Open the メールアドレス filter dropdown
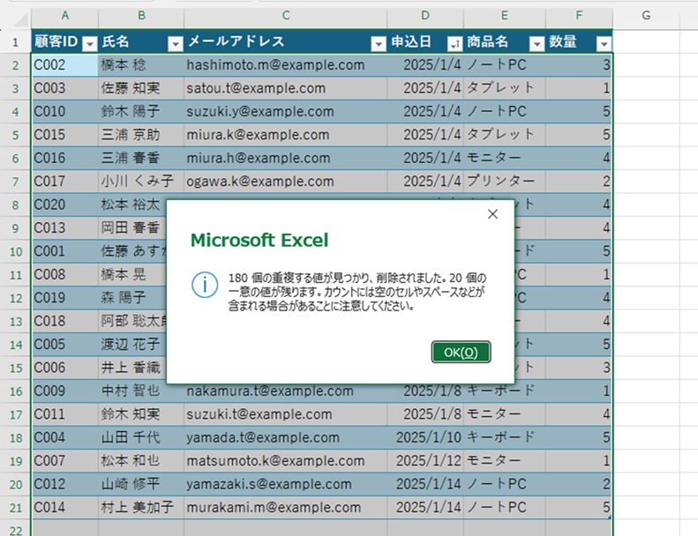 click(x=379, y=43)
